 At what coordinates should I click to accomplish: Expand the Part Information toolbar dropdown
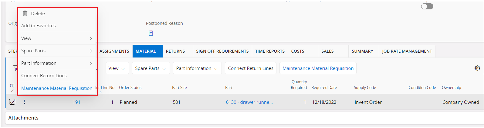(x=197, y=68)
